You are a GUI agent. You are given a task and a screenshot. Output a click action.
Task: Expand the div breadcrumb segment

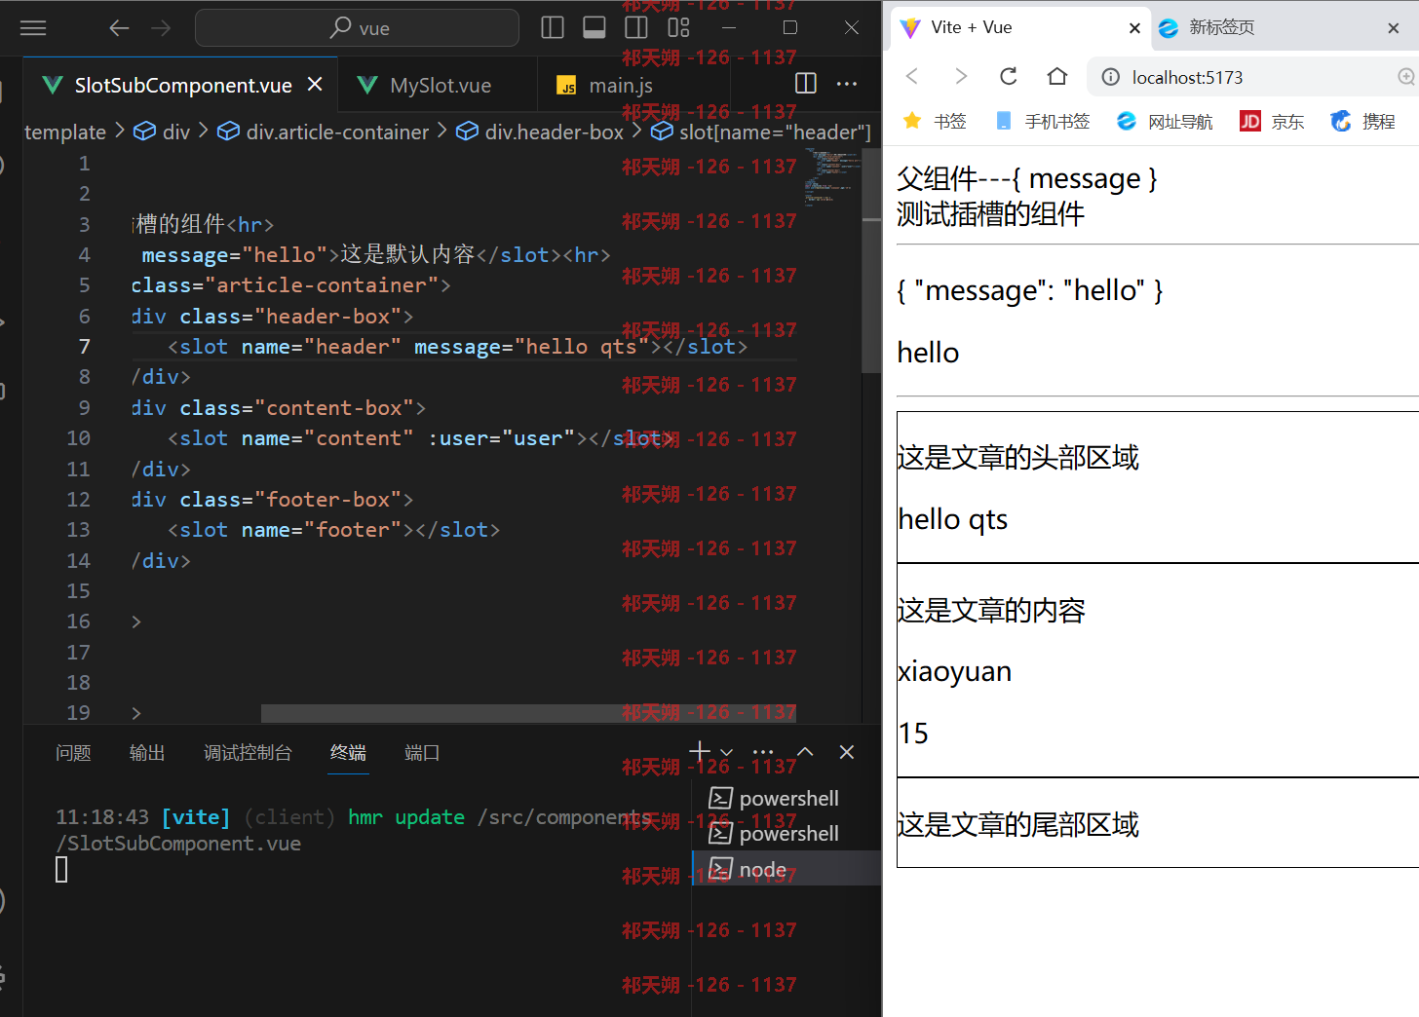pos(163,132)
